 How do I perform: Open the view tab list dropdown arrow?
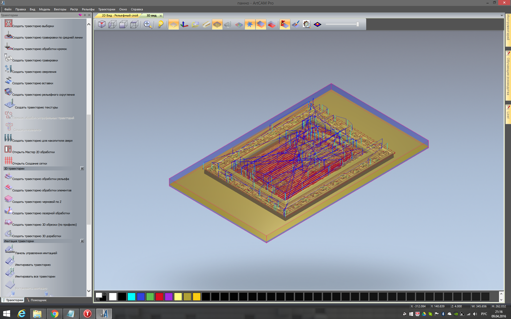point(502,15)
